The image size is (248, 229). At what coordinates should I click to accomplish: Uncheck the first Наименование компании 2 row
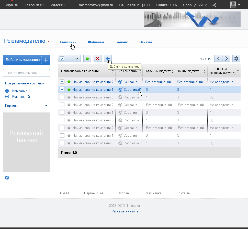point(62,82)
